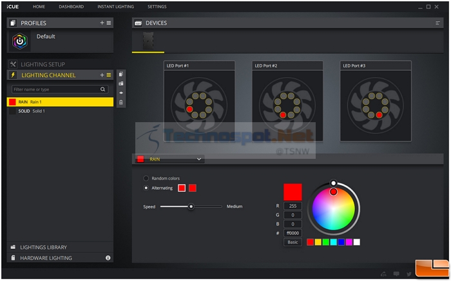Viewport: 451px width, 281px height.
Task: Open the Lighting Channel hamburger menu
Action: 109,75
